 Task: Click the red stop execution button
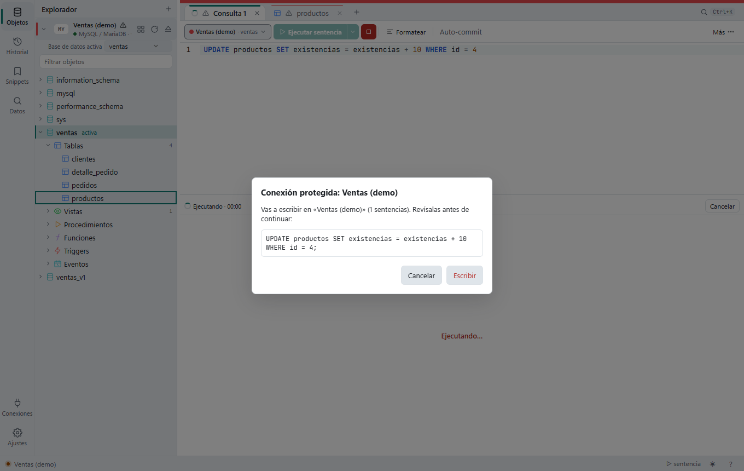pos(369,32)
